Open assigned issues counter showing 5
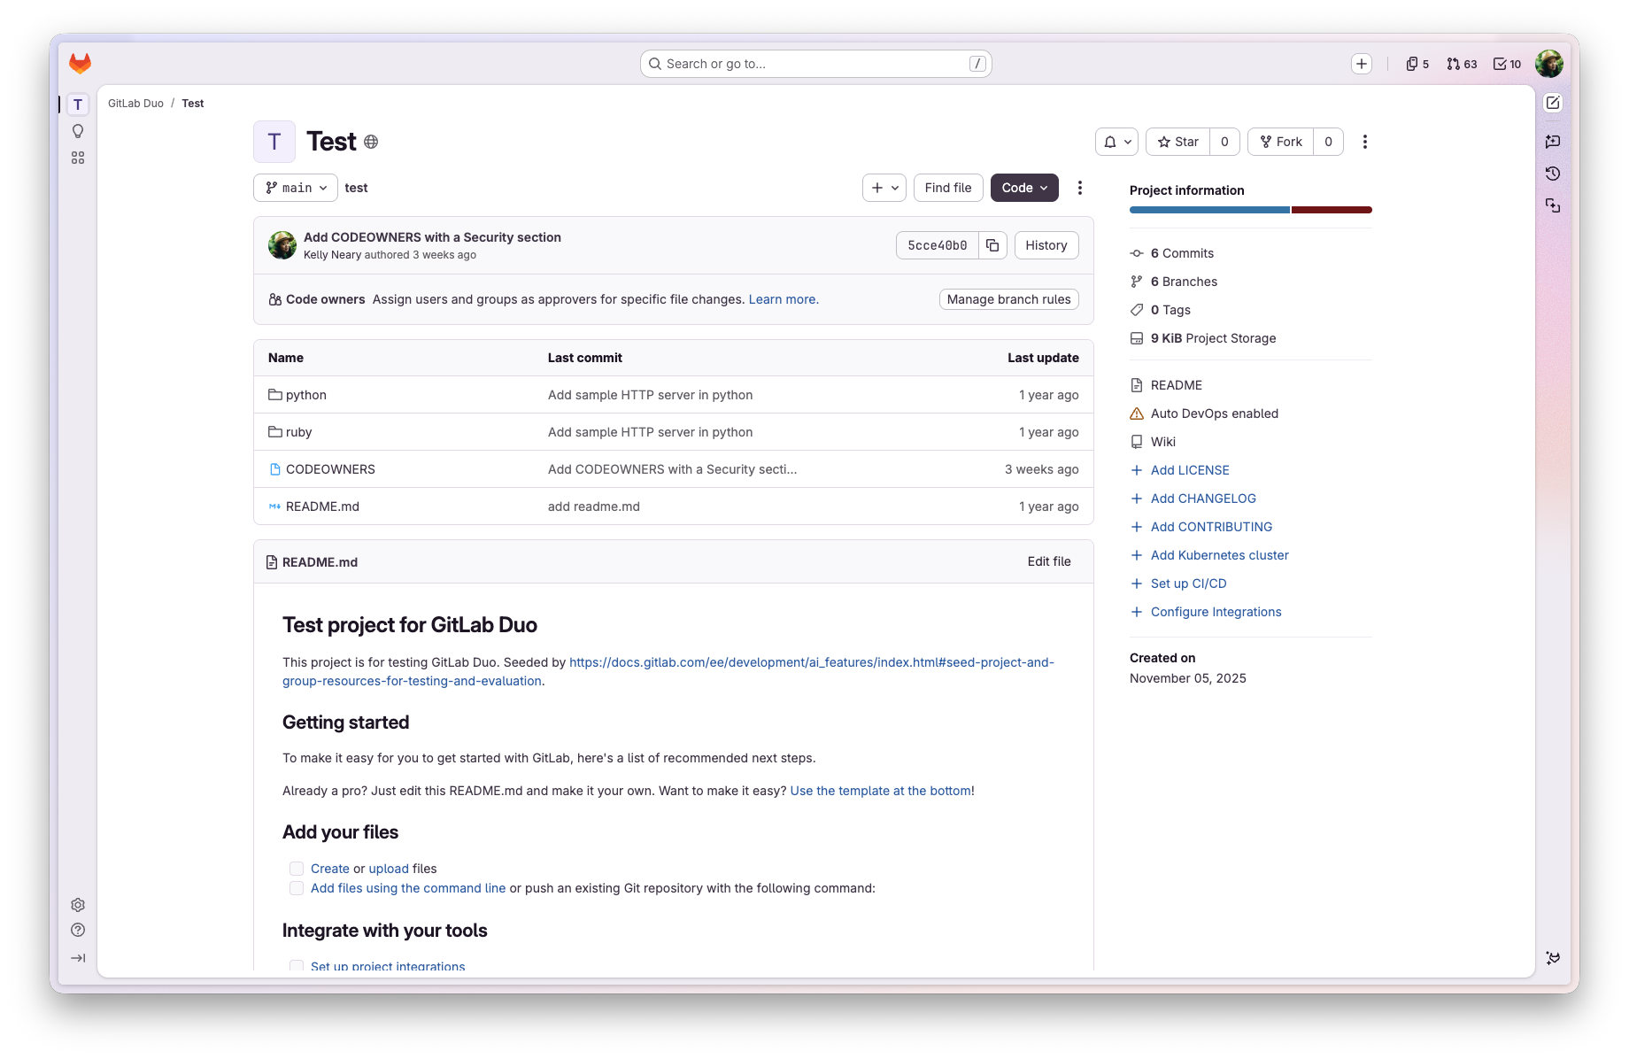Image resolution: width=1629 pixels, height=1059 pixels. 1417,64
